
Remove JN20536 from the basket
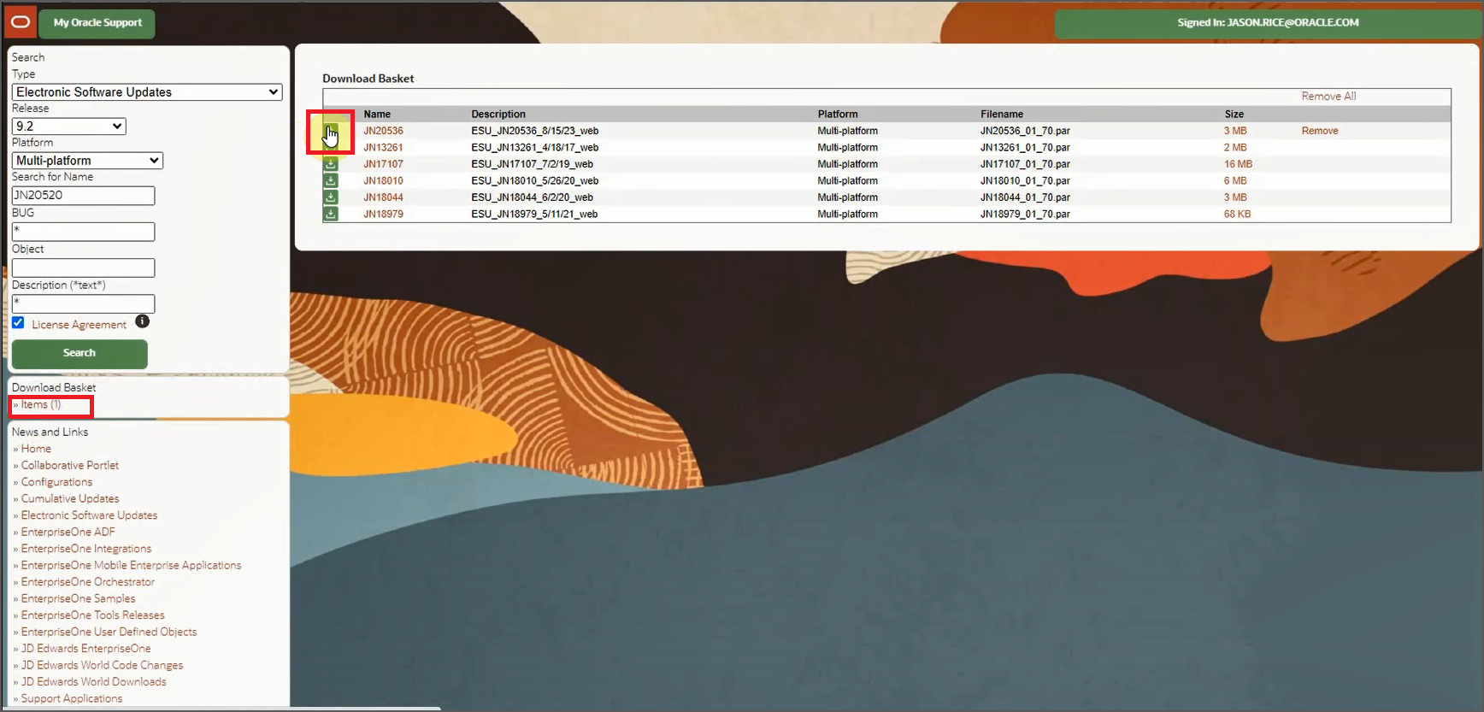click(1320, 131)
